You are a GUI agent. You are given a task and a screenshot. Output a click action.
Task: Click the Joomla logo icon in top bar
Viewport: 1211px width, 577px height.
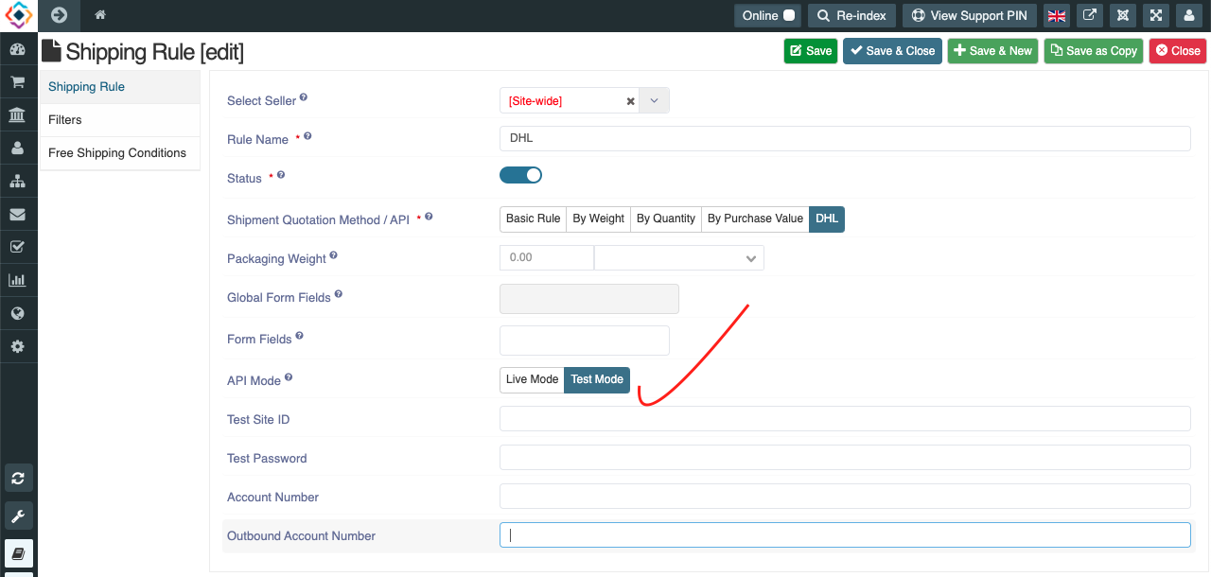coord(1122,15)
